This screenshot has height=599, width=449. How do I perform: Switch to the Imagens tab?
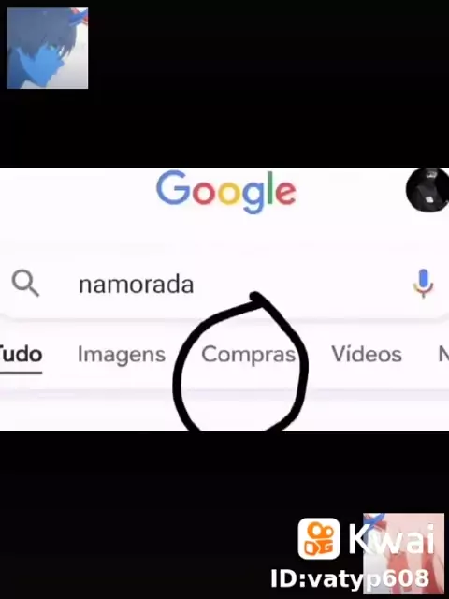pos(122,355)
